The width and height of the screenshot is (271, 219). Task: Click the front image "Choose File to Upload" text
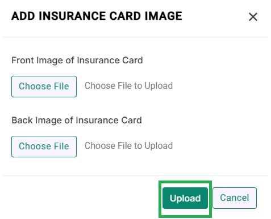(x=128, y=86)
